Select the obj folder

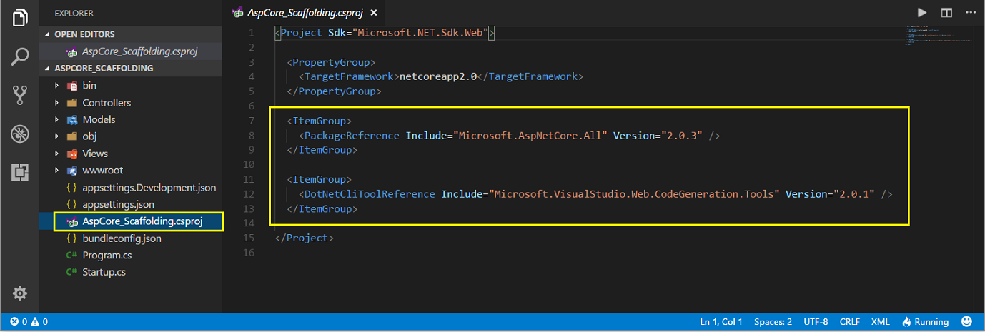click(132, 136)
